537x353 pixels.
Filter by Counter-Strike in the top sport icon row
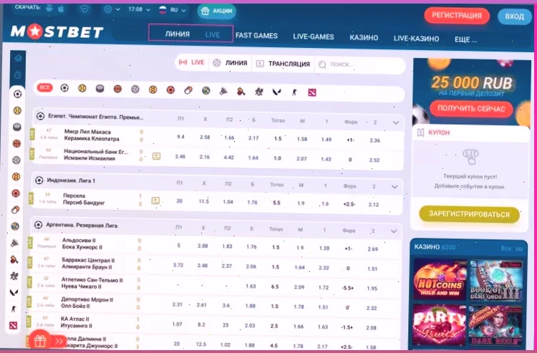tap(294, 92)
